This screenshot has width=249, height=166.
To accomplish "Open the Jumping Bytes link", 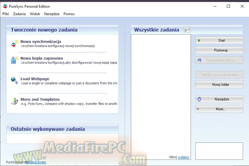I will [36, 162].
